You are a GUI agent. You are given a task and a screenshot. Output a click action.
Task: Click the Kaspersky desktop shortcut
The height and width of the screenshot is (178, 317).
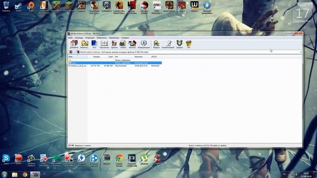69,160
